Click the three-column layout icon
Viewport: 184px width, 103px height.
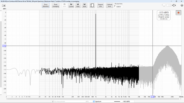169,5
